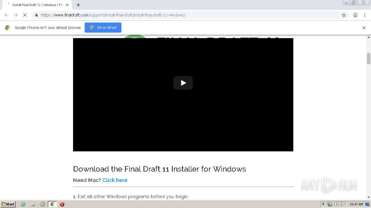Click the network tray icon

tap(330, 204)
